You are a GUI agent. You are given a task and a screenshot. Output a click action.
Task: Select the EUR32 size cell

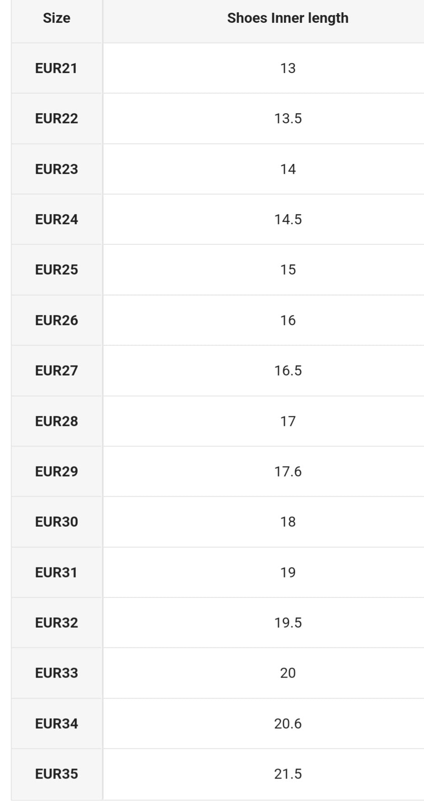coord(57,623)
